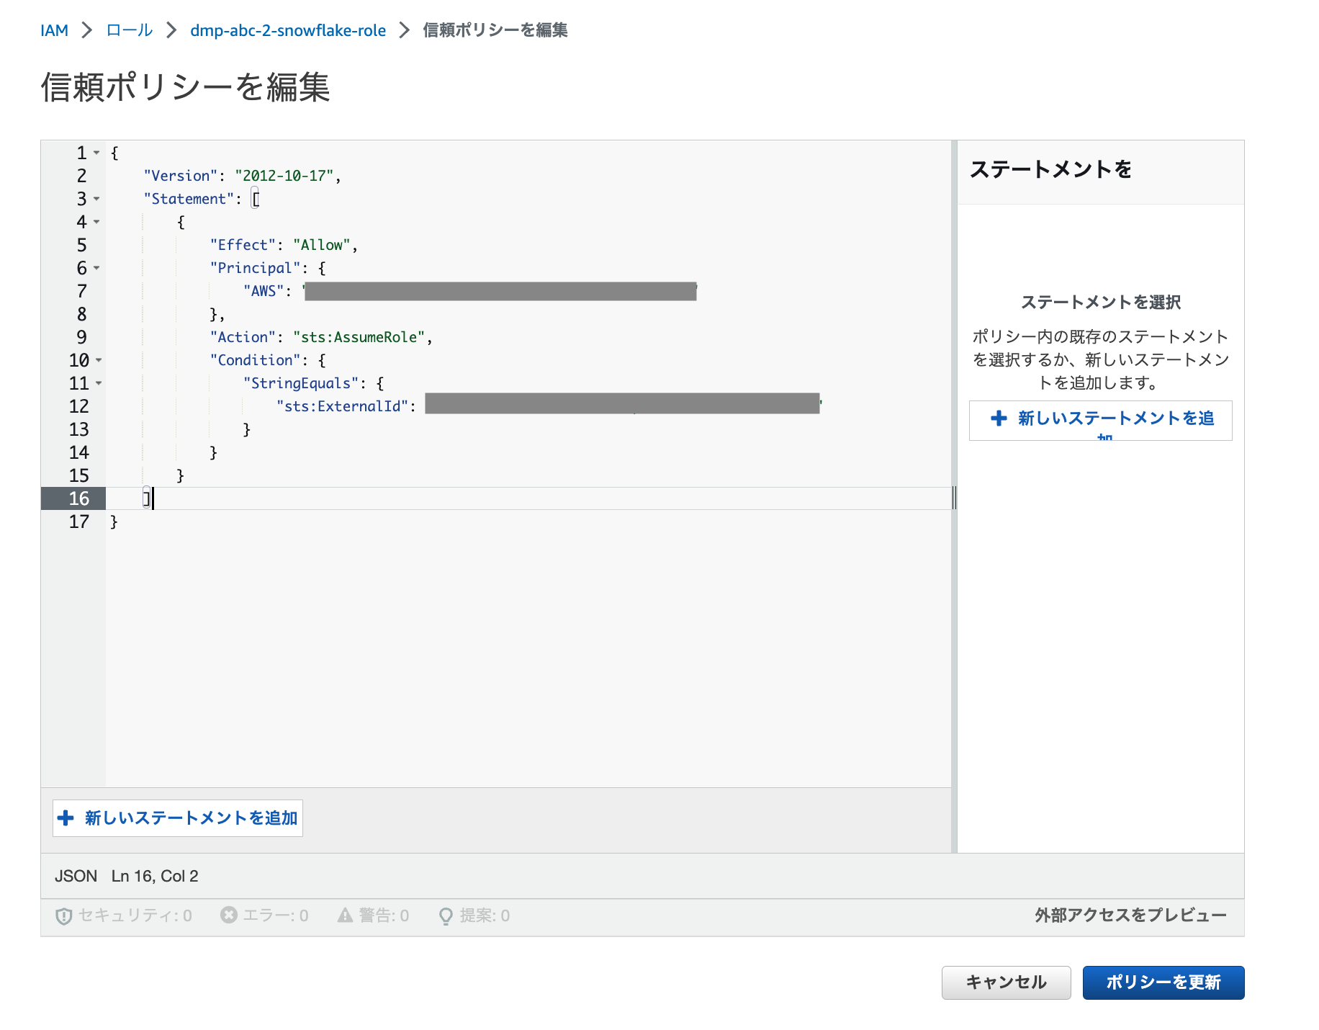Image resolution: width=1319 pixels, height=1030 pixels.
Task: Open 外部アクセスをプレビュー
Action: [1130, 915]
